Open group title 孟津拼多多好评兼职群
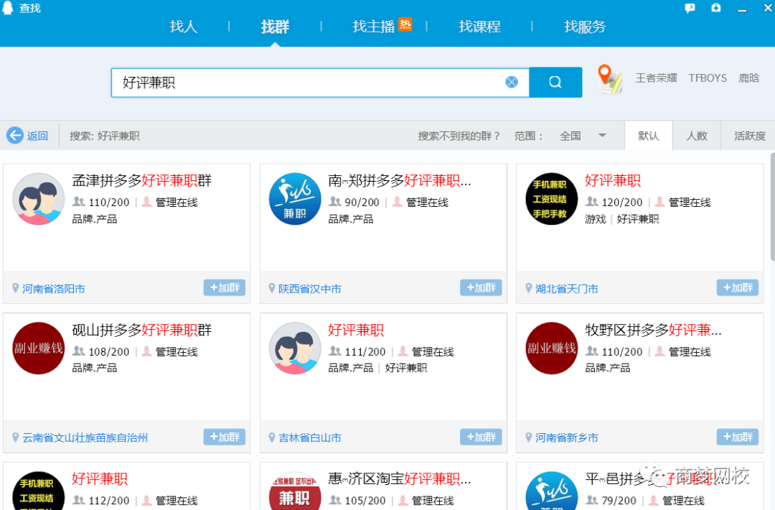The image size is (775, 510). point(142,180)
